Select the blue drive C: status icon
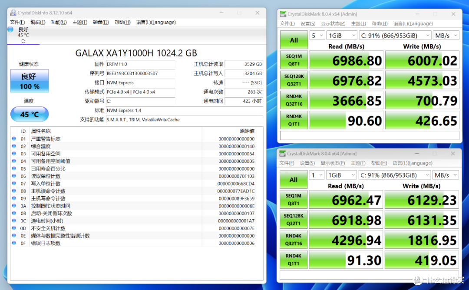This screenshot has height=290, width=469. point(10,29)
